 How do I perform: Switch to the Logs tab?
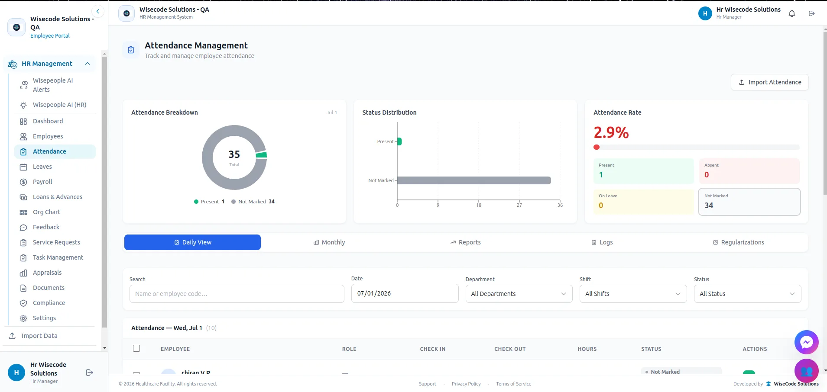[602, 242]
